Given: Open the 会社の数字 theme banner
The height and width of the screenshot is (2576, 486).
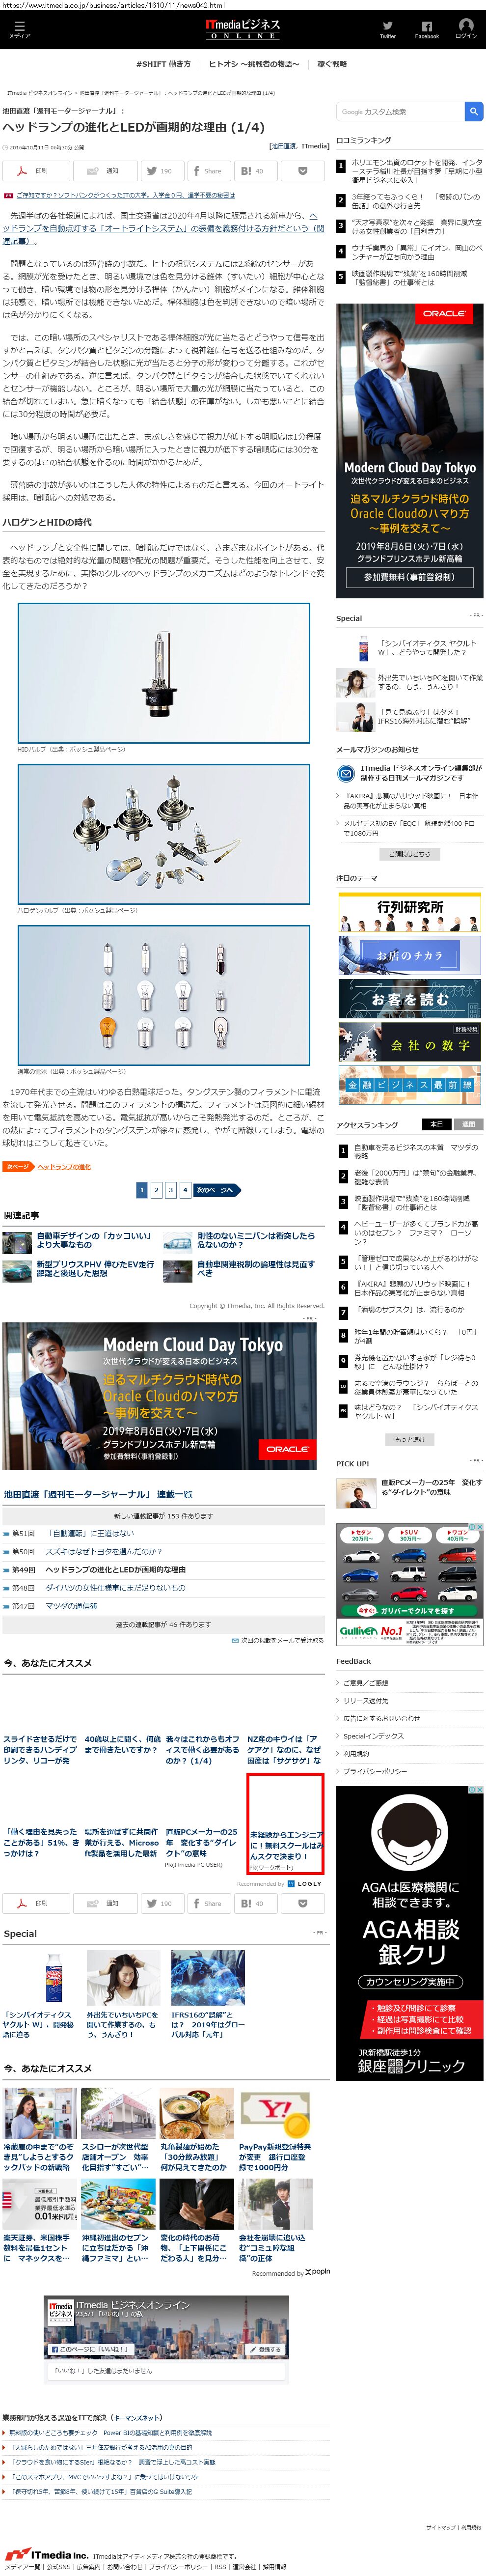Looking at the screenshot, I should click(410, 1042).
